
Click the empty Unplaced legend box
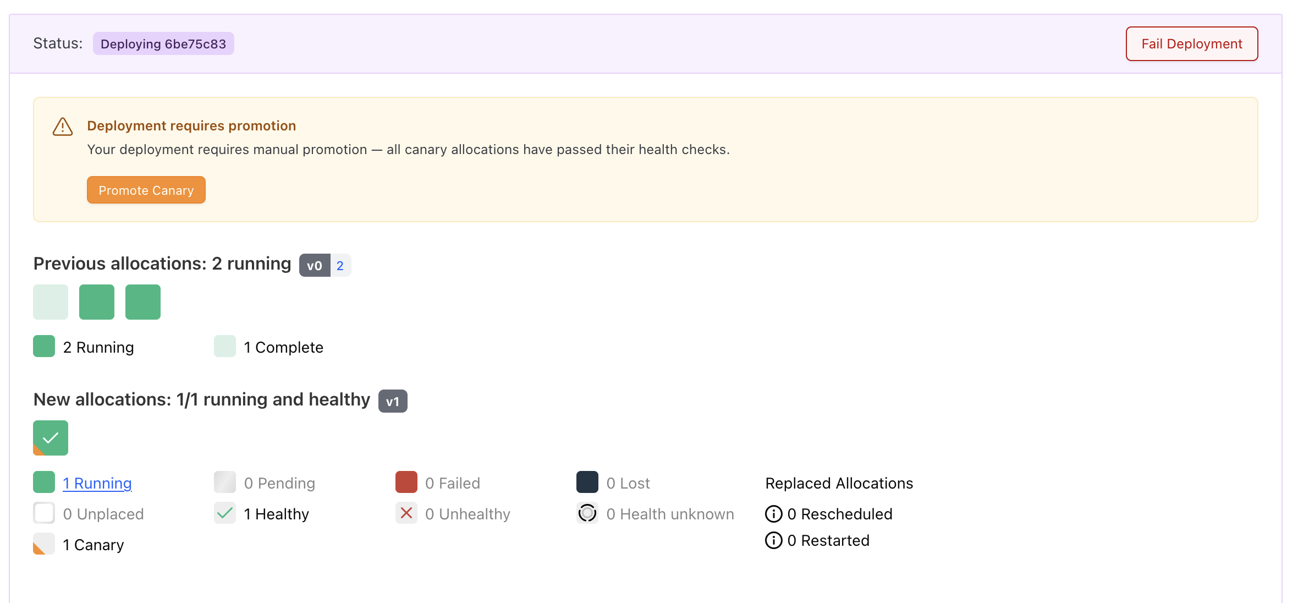click(44, 513)
